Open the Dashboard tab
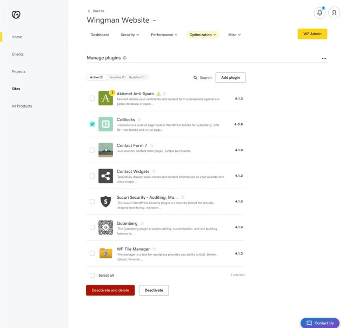346x328 pixels. point(99,35)
